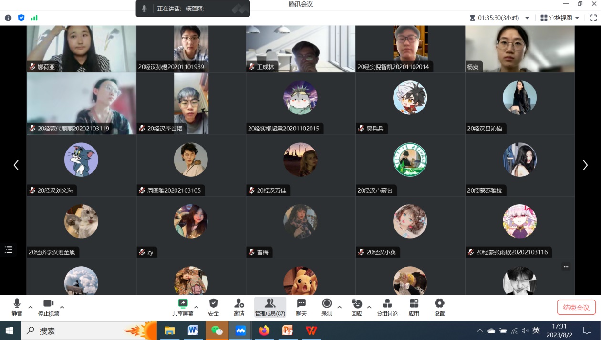Click the End Meeting (结束会议) button

tap(576, 308)
